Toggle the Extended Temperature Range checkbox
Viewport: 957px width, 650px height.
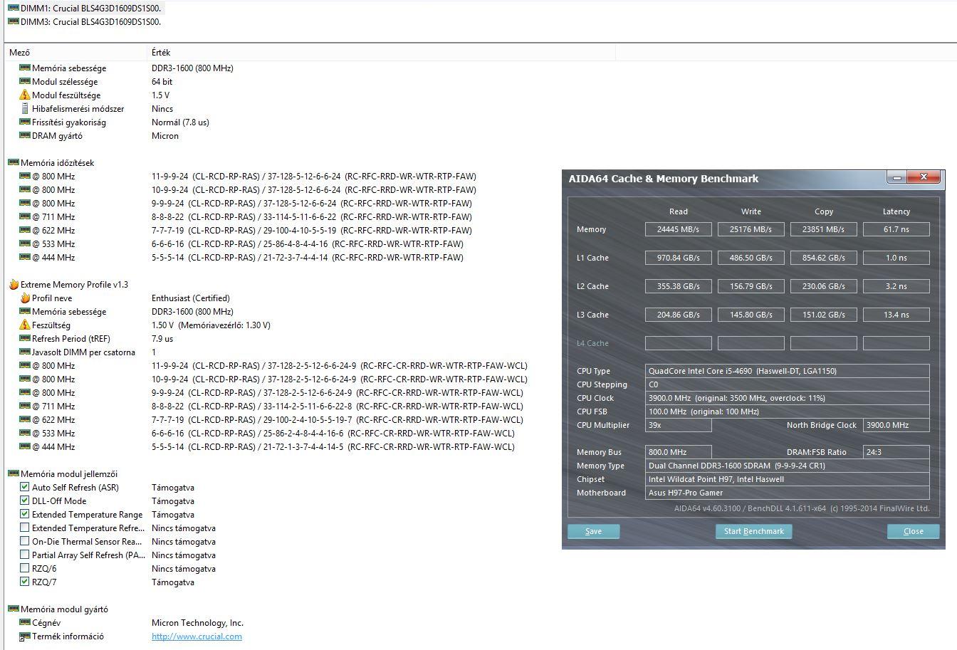pyautogui.click(x=25, y=514)
